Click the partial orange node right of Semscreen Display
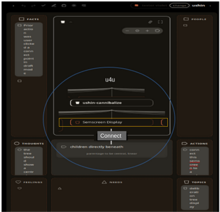Image resolution: width=220 pixels, height=212 pixels. tap(163, 122)
